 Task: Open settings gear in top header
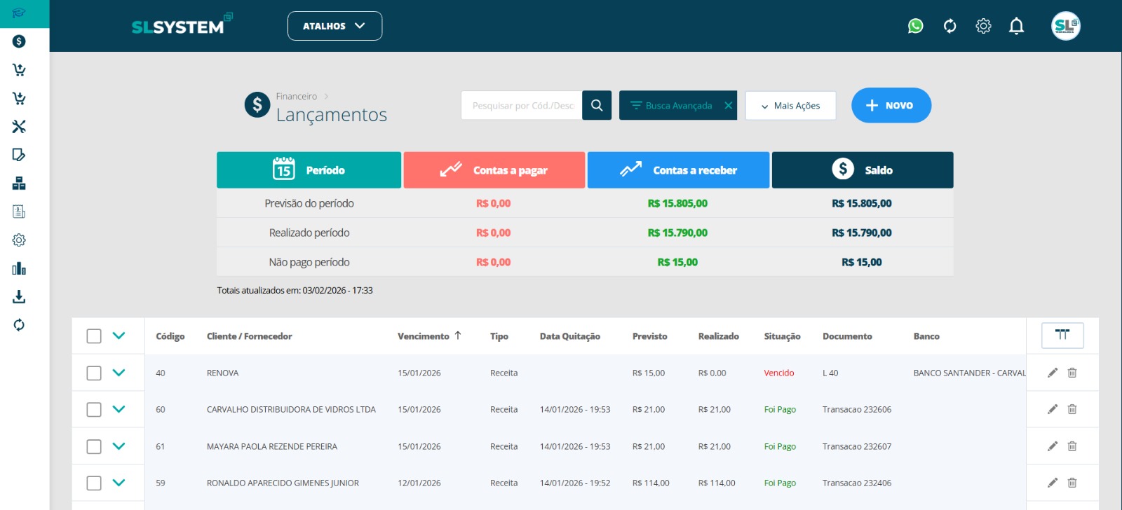983,26
